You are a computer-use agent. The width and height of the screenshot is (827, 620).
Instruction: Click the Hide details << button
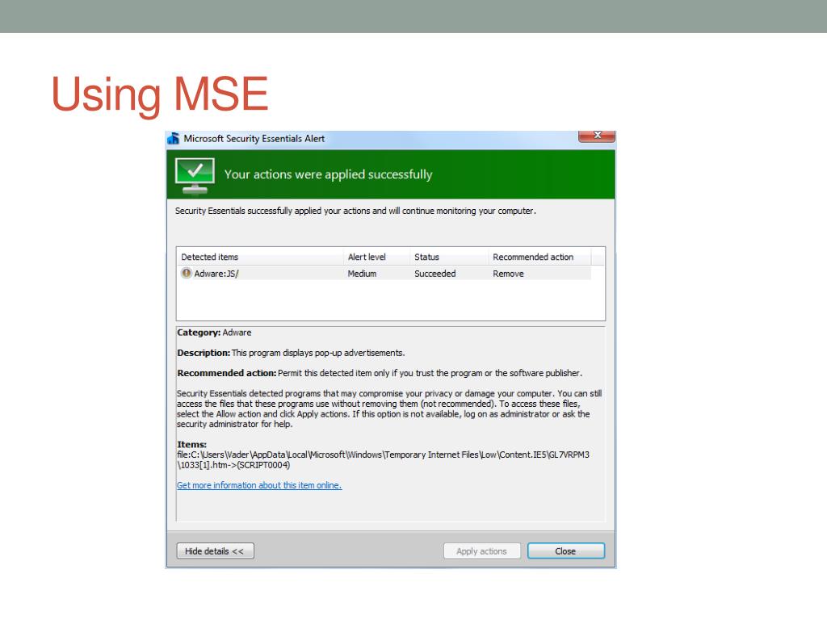coord(215,551)
